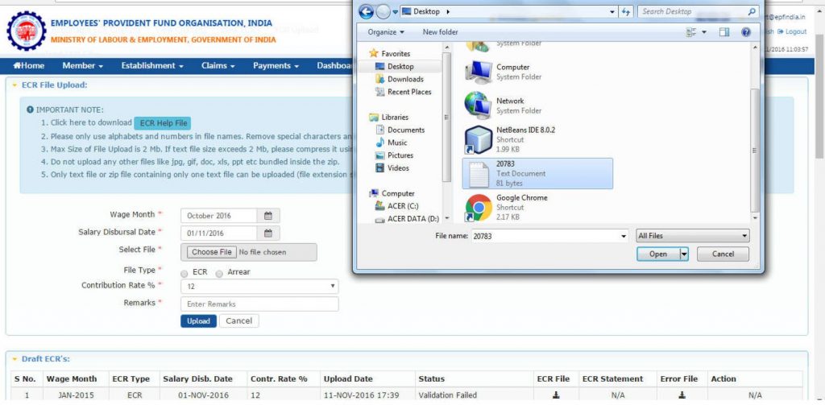Collapse the ECR File Upload section

[x=15, y=85]
